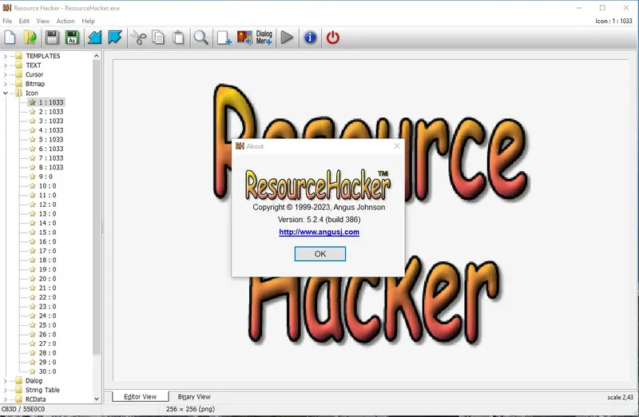Open info with the blue i icon
The image size is (639, 417).
click(310, 38)
